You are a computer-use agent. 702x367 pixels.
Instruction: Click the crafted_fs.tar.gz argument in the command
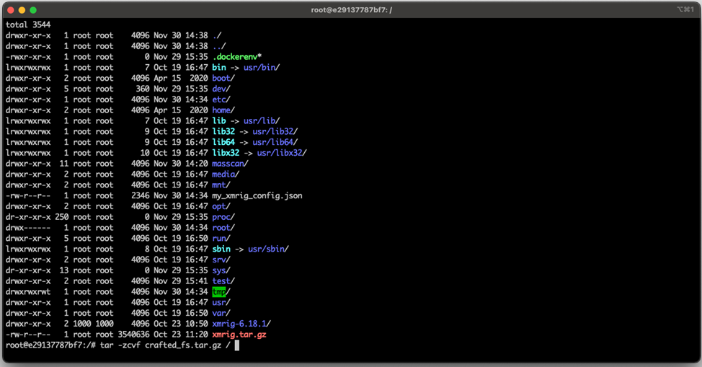point(182,345)
